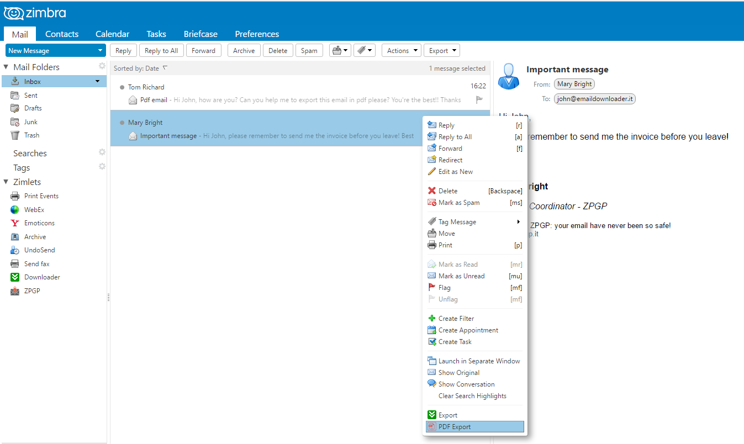This screenshot has height=444, width=744.
Task: Open the Downloader zimlet icon
Action: [x=15, y=277]
